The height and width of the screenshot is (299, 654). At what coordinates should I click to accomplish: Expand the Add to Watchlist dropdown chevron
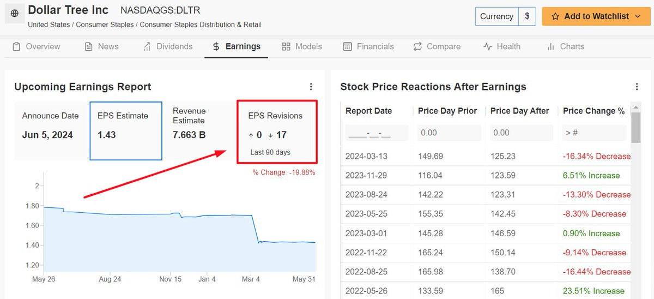(638, 16)
